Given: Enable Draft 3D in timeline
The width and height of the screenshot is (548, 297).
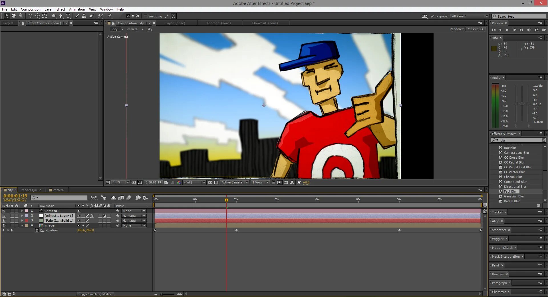Looking at the screenshot, I should (x=104, y=198).
